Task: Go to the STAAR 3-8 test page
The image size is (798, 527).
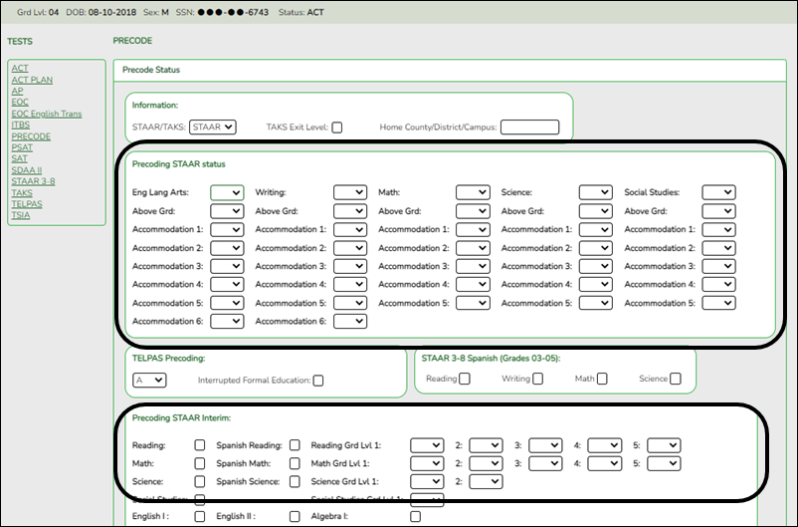Action: [x=33, y=181]
